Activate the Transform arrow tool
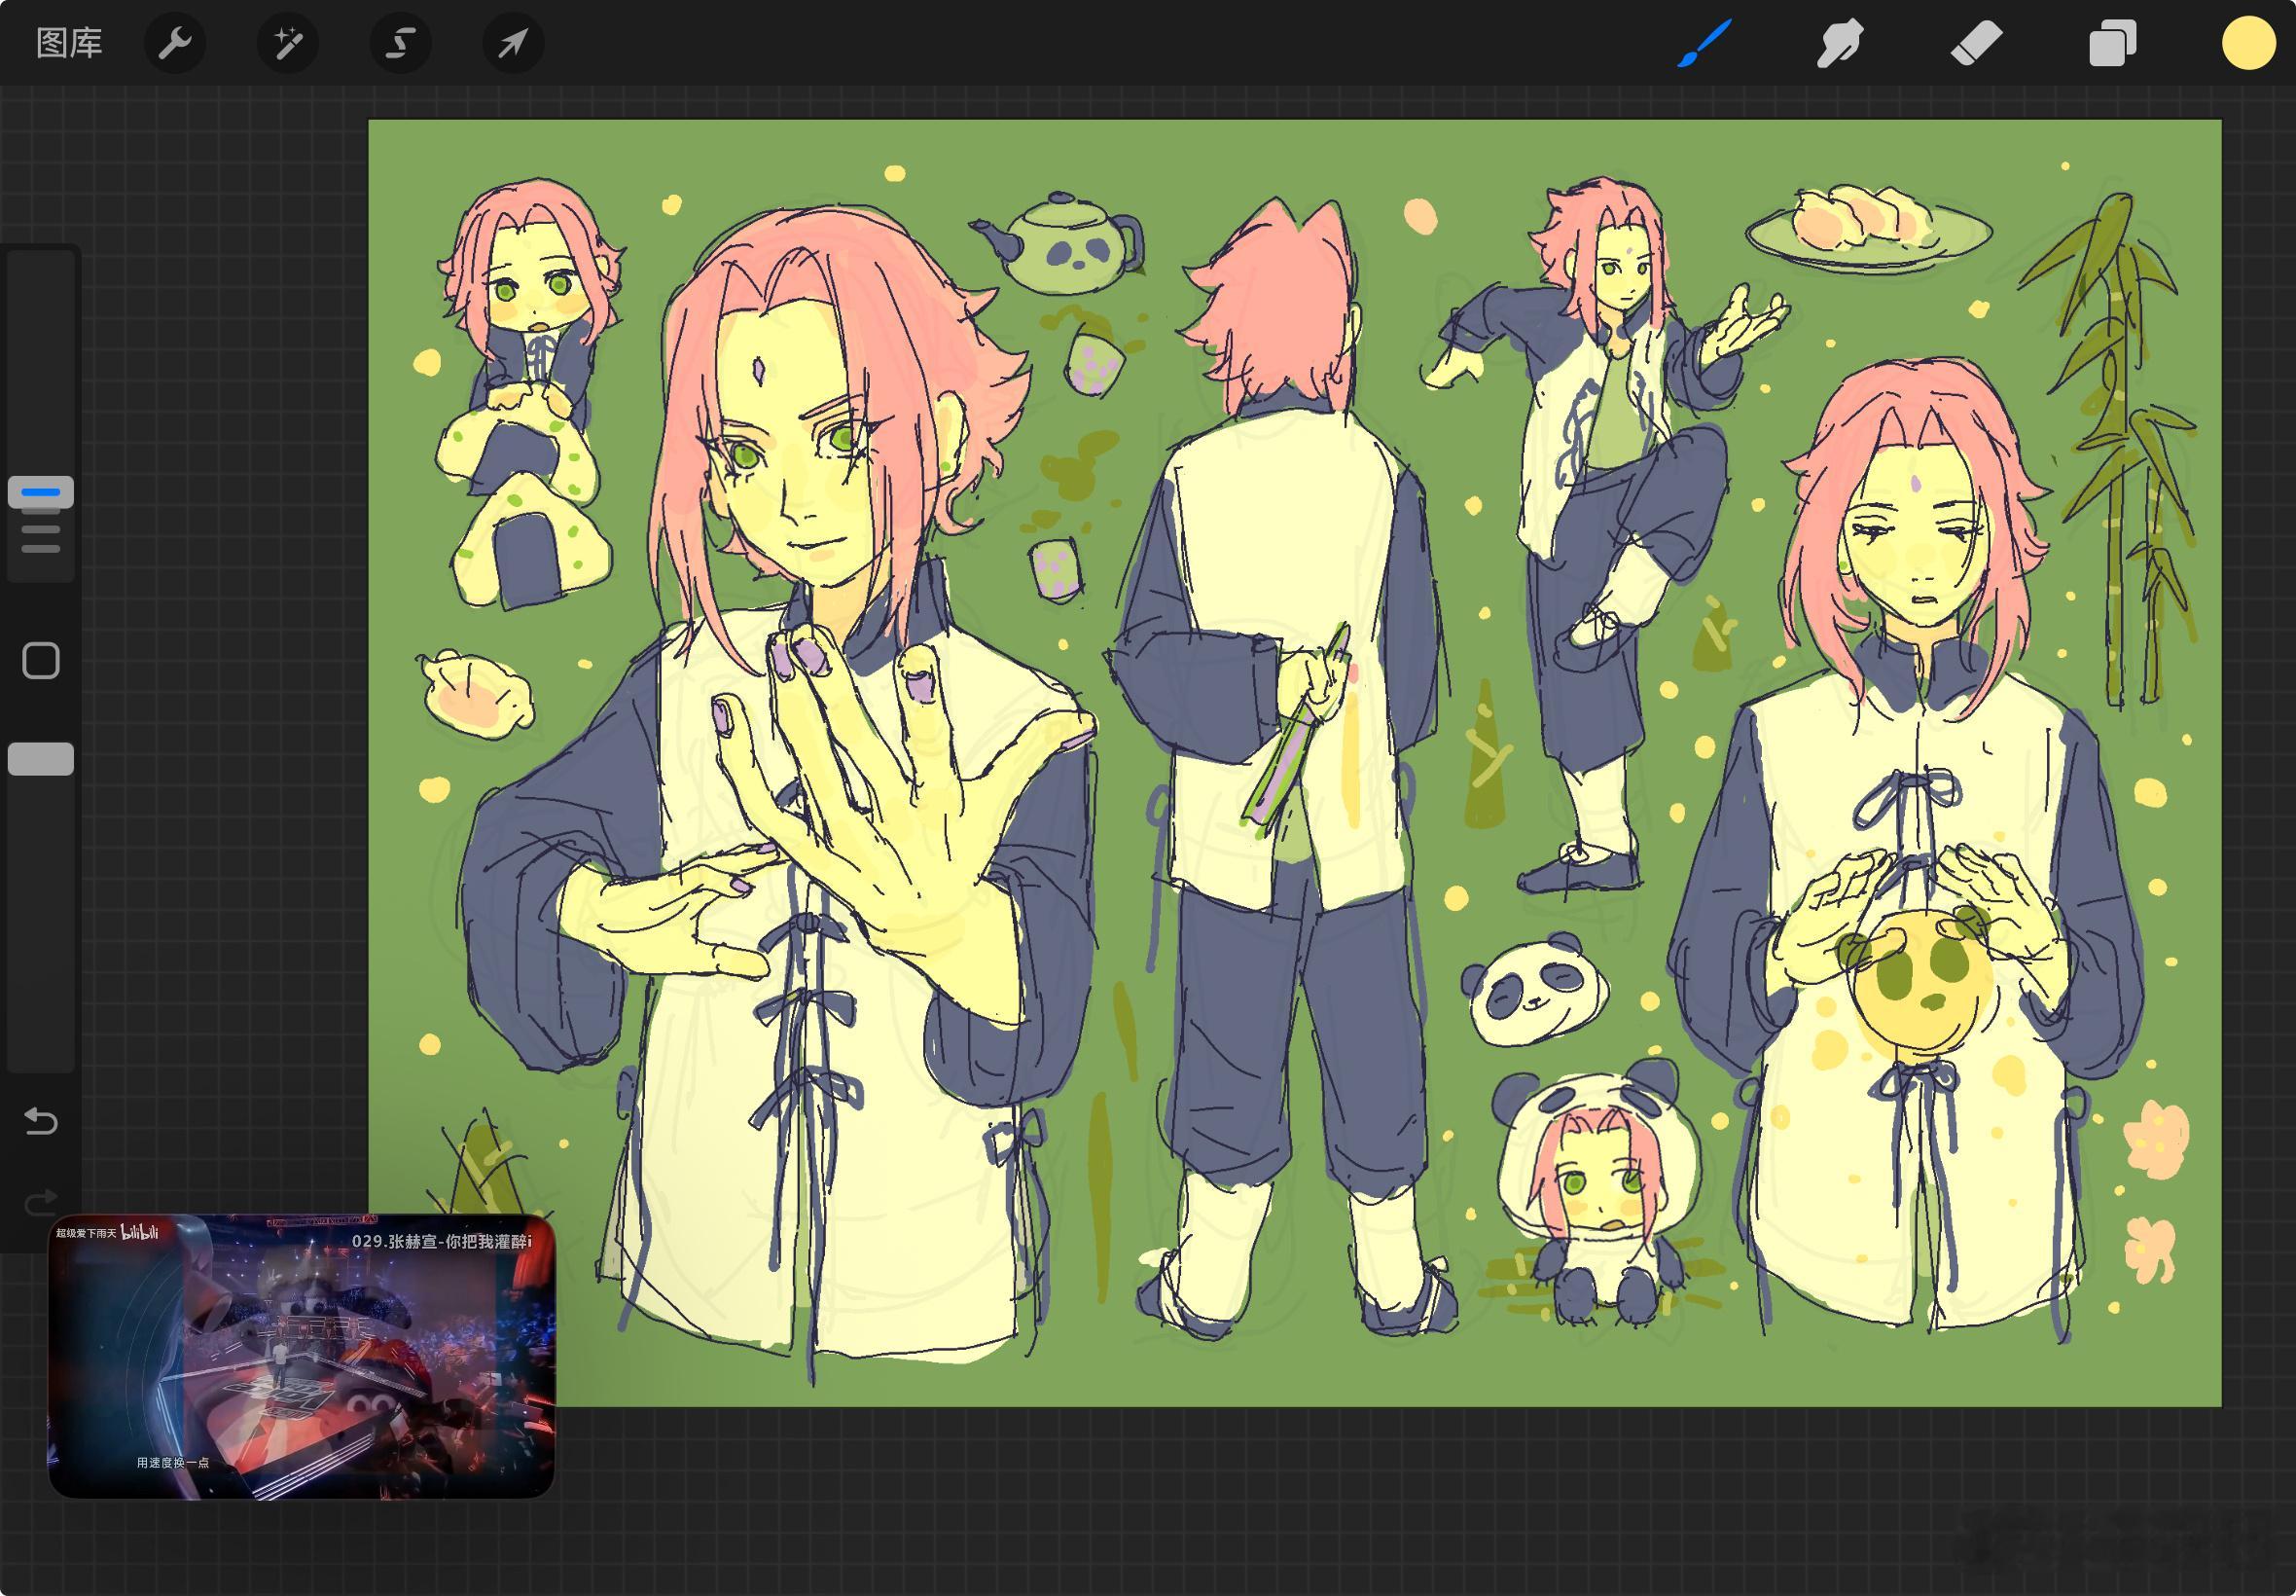Image resolution: width=2296 pixels, height=1596 pixels. (513, 43)
